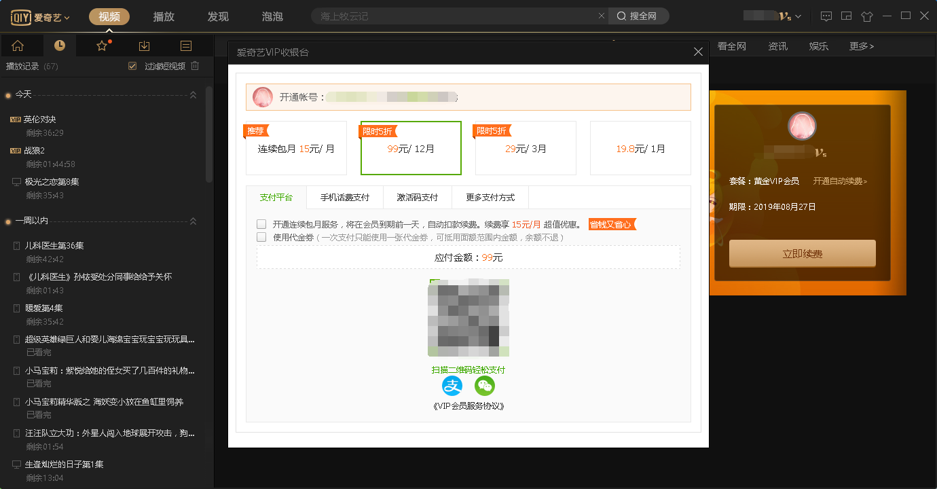Open the 发现 tab
The height and width of the screenshot is (489, 937).
point(218,16)
